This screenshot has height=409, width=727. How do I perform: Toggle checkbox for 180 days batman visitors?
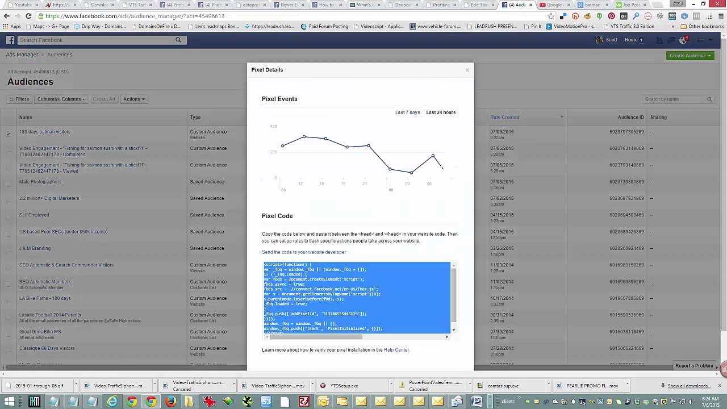pos(9,134)
